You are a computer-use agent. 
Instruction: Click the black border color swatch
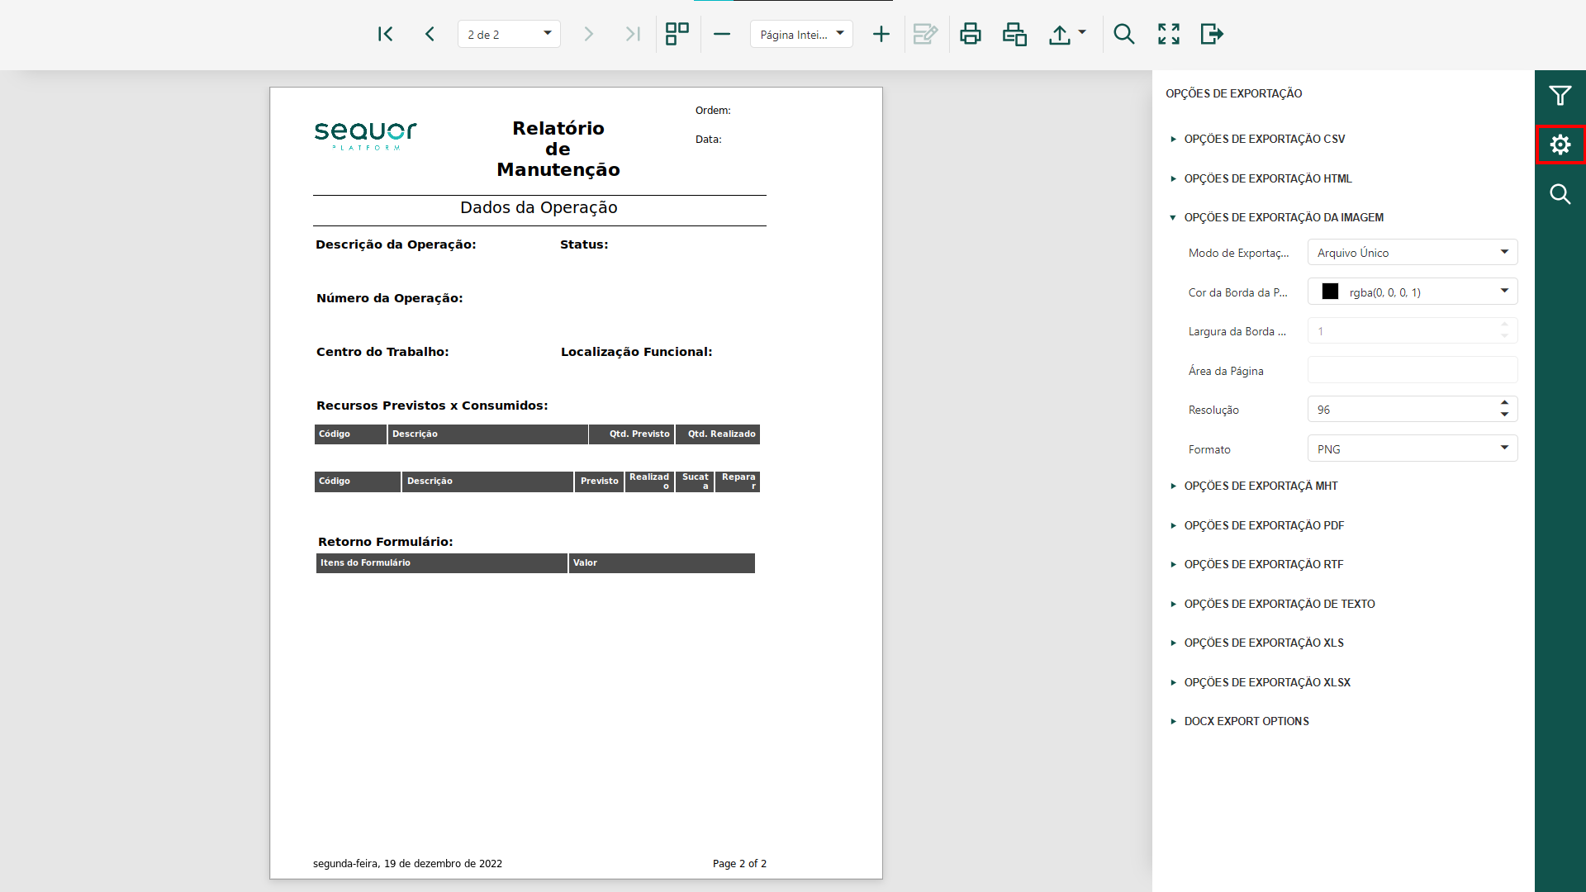[x=1330, y=291]
